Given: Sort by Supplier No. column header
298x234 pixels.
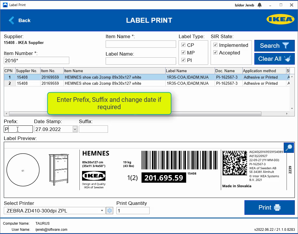Looking at the screenshot, I should click(x=28, y=71).
